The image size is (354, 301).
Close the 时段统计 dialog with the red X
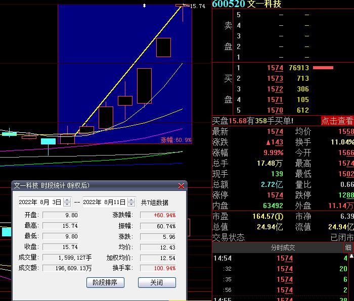(182, 186)
